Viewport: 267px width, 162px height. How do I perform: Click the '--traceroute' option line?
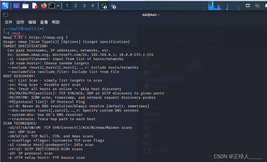point(52,119)
